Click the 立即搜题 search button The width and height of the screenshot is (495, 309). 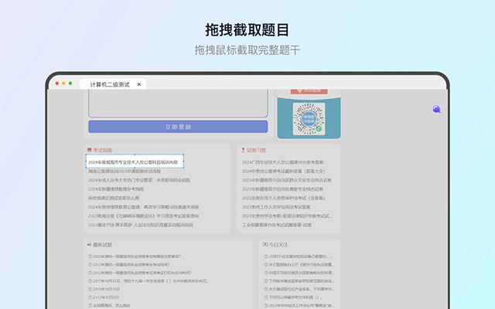(x=178, y=127)
